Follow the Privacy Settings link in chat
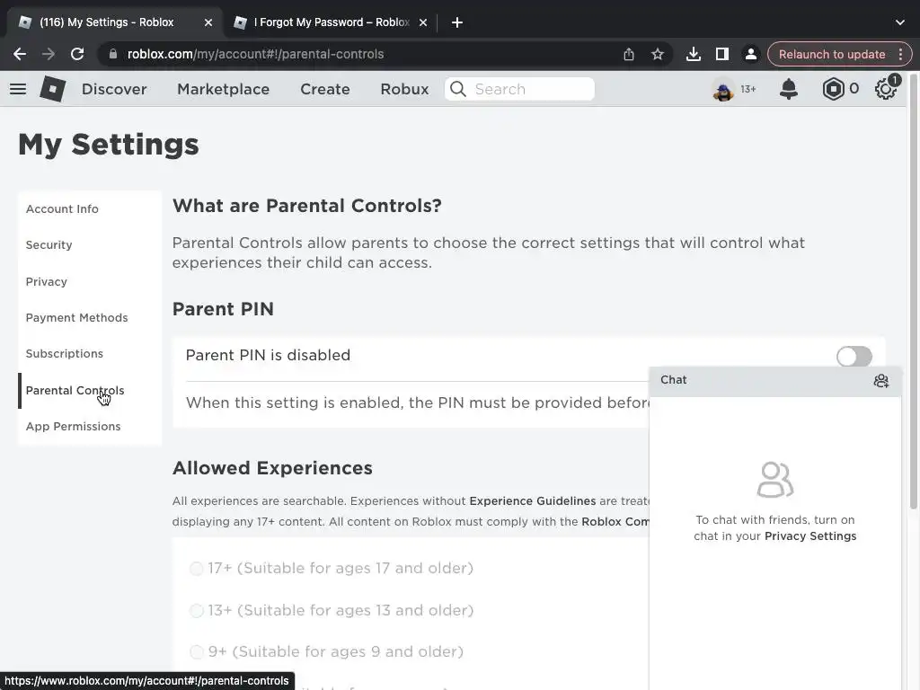The image size is (920, 690). pyautogui.click(x=809, y=536)
